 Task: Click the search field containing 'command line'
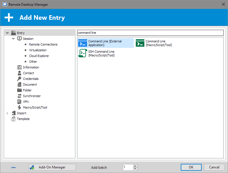(x=150, y=33)
